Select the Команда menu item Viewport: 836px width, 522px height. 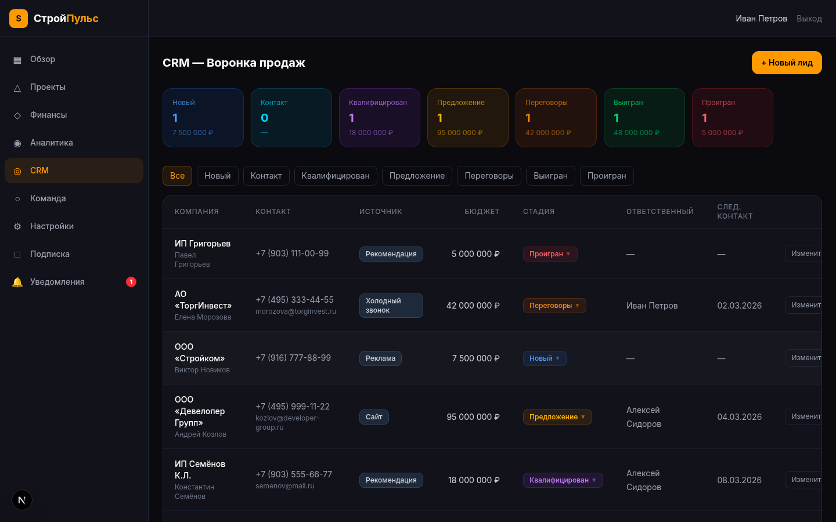[49, 198]
